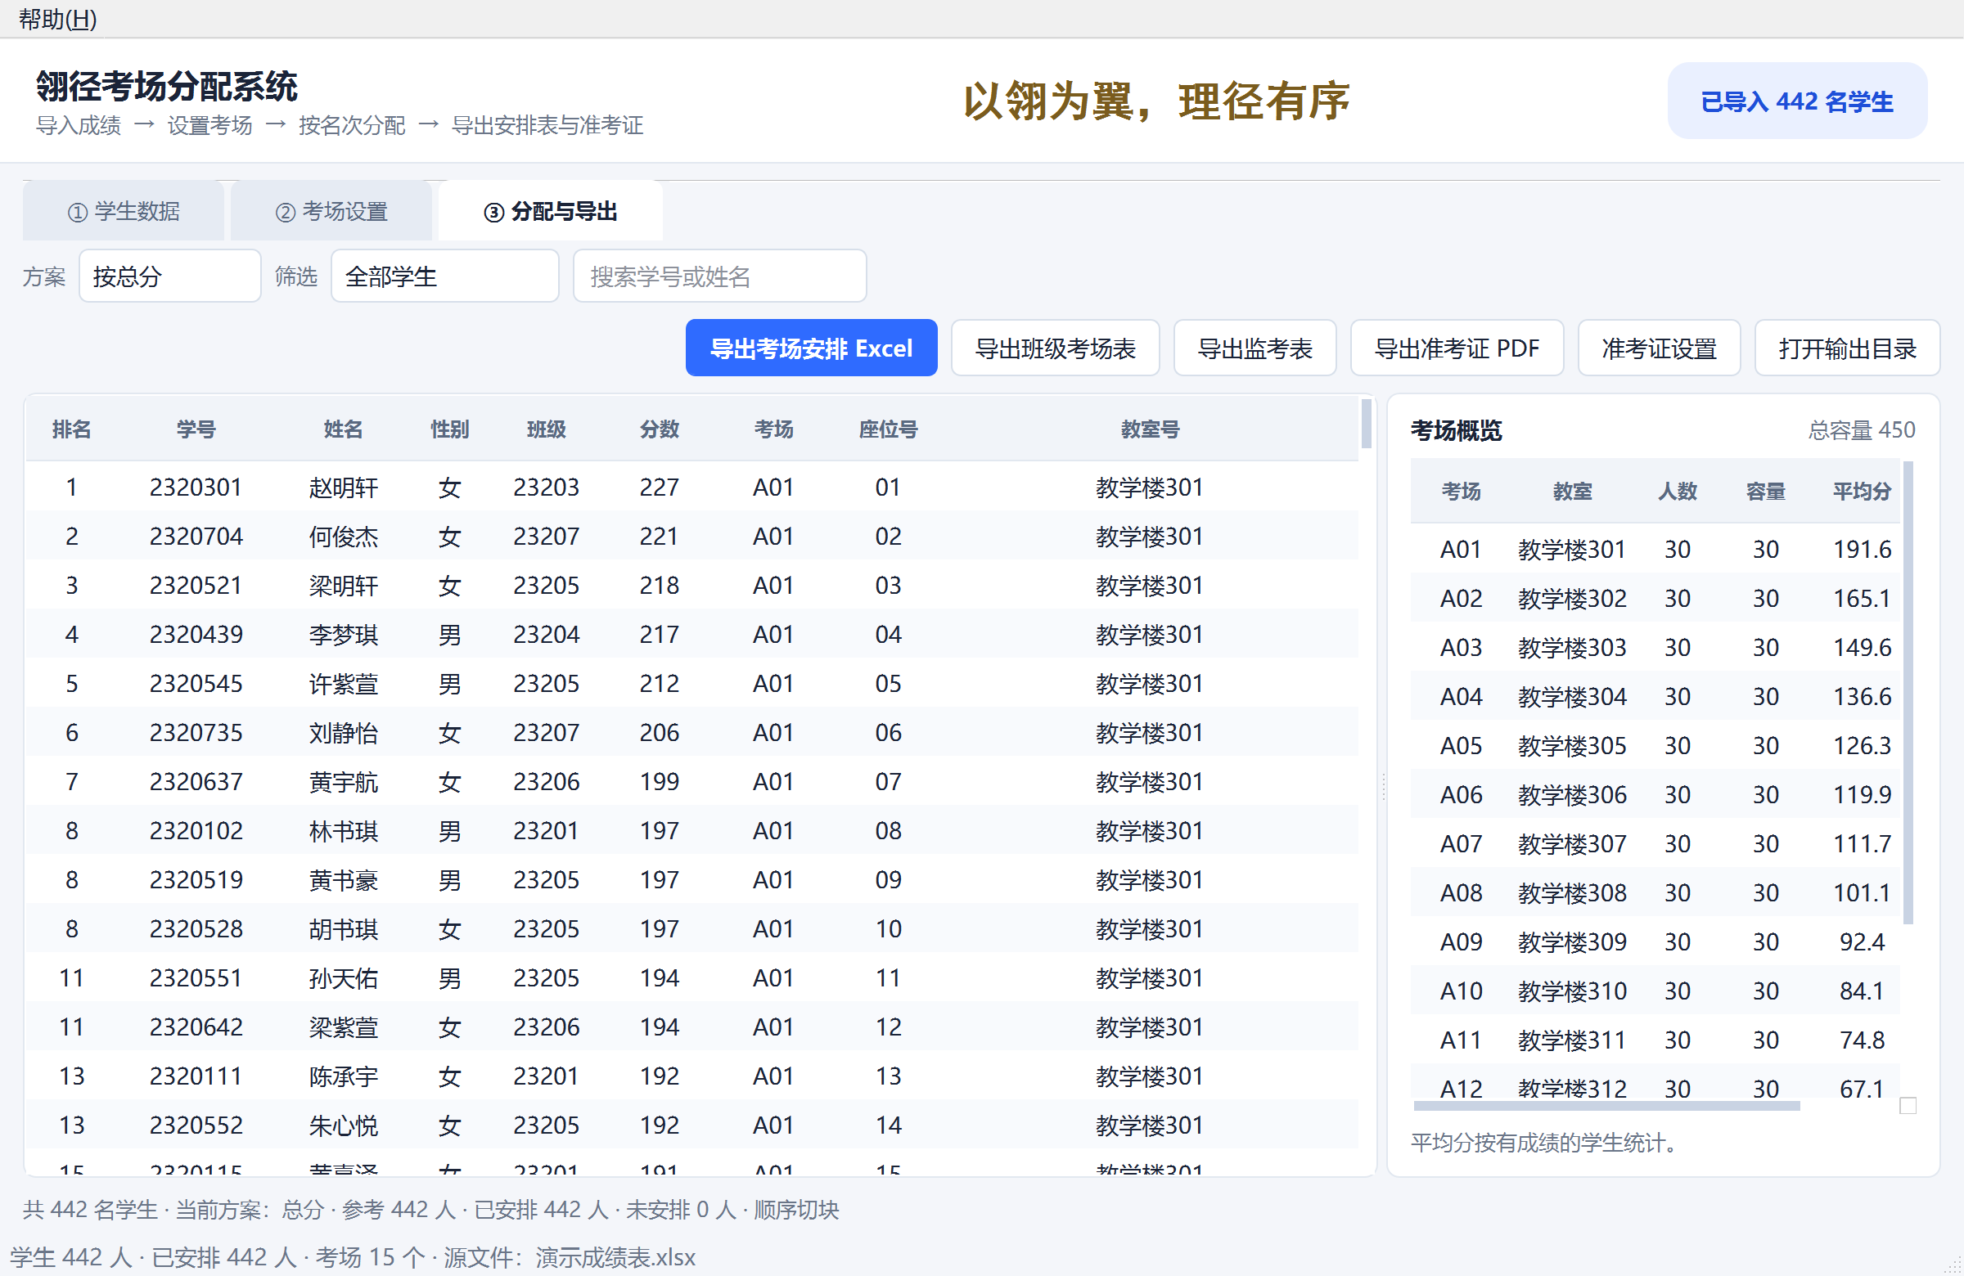Select student ID 2320545
Image resolution: width=1964 pixels, height=1276 pixels.
tap(196, 683)
